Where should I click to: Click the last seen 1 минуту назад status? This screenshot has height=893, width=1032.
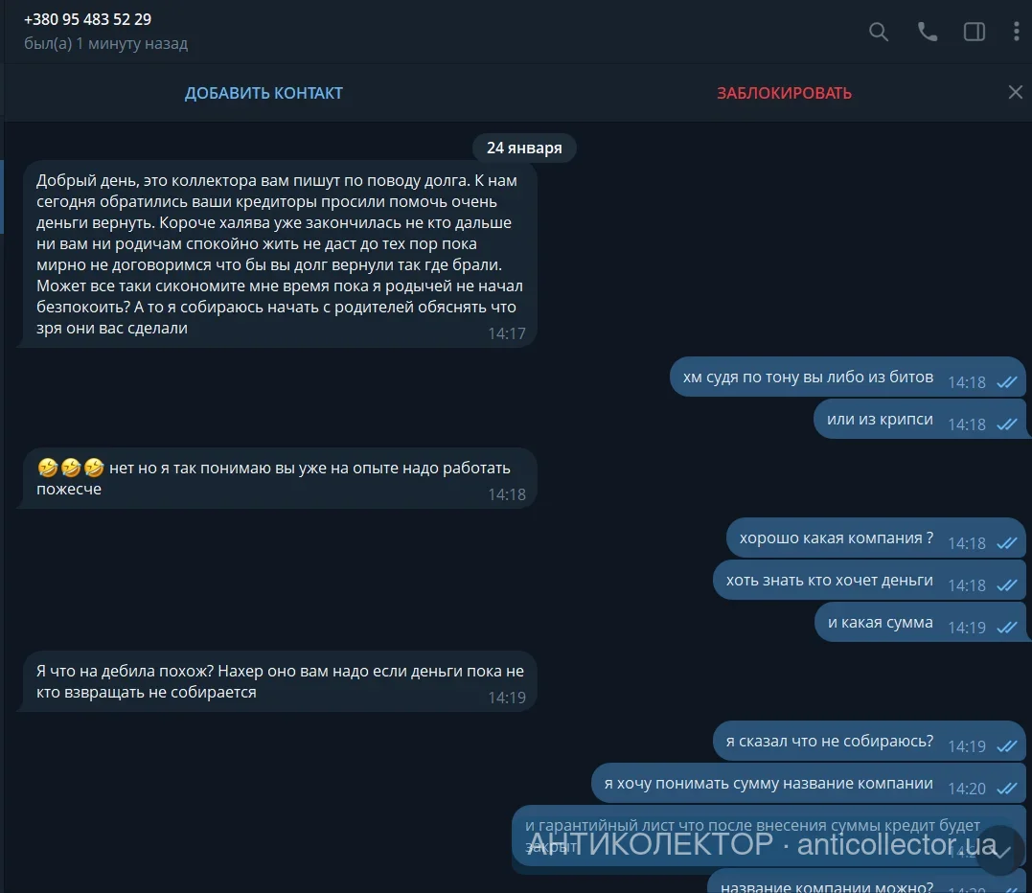(x=105, y=43)
